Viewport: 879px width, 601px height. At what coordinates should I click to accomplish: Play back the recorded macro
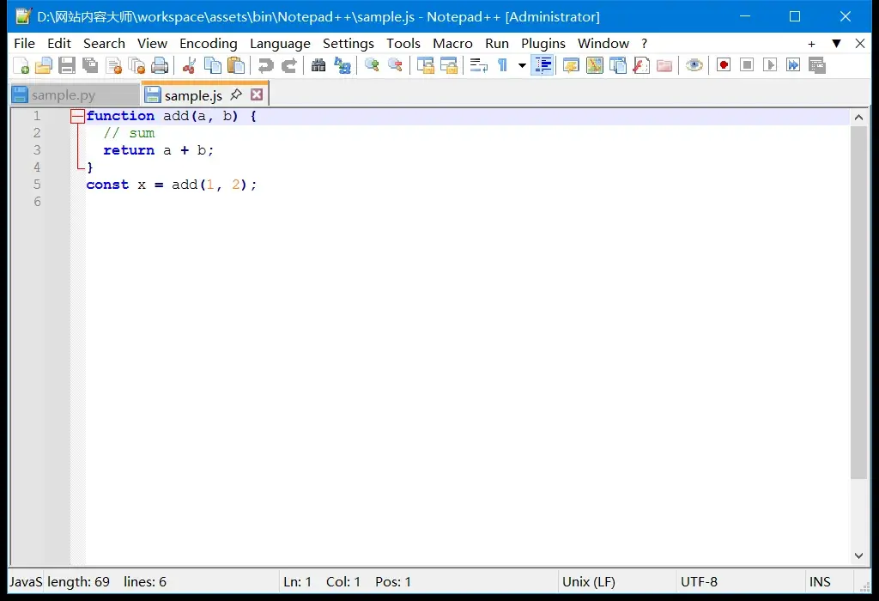[x=770, y=65]
